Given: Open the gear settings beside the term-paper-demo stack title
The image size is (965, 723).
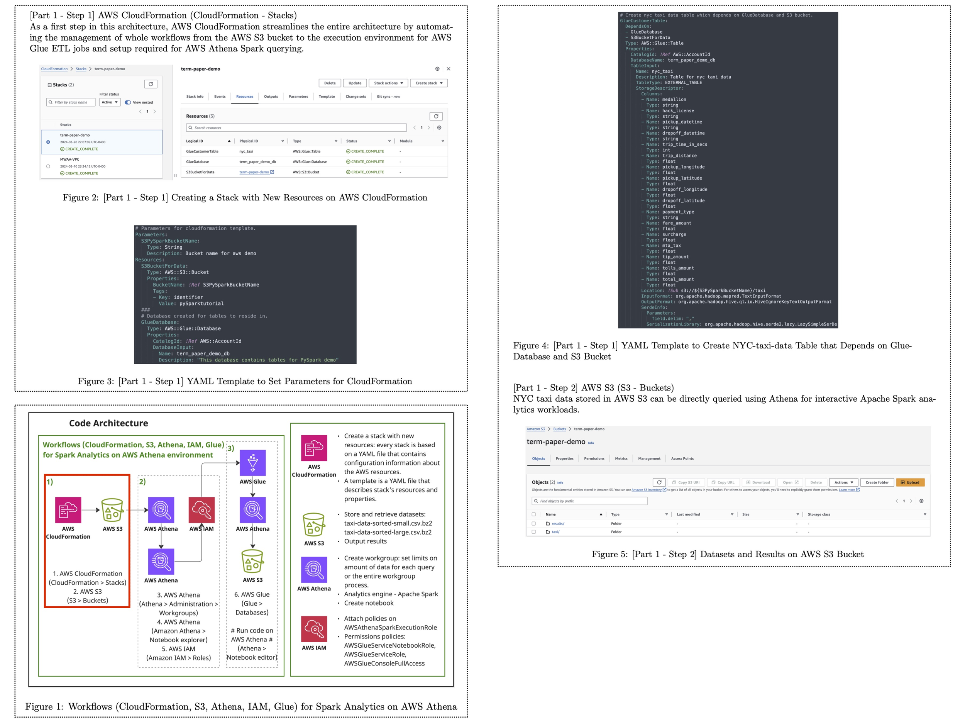Looking at the screenshot, I should [x=437, y=69].
